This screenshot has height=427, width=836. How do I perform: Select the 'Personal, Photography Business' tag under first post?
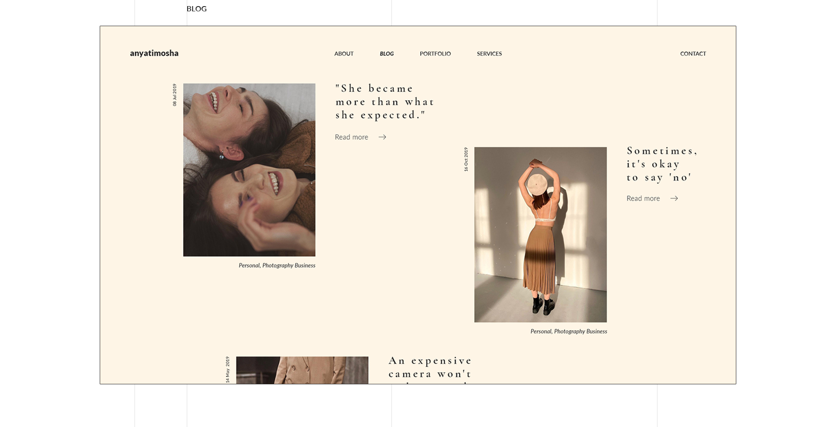(277, 265)
